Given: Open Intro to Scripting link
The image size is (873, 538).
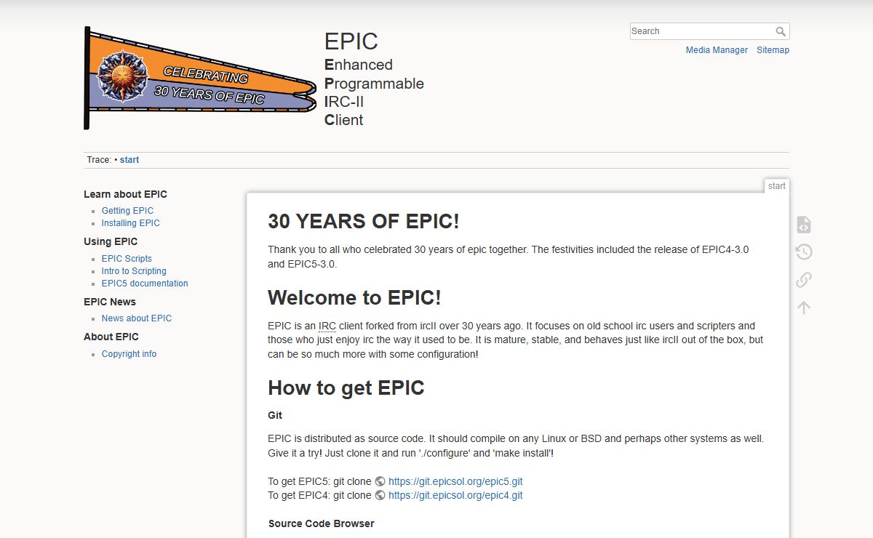Looking at the screenshot, I should [x=134, y=271].
